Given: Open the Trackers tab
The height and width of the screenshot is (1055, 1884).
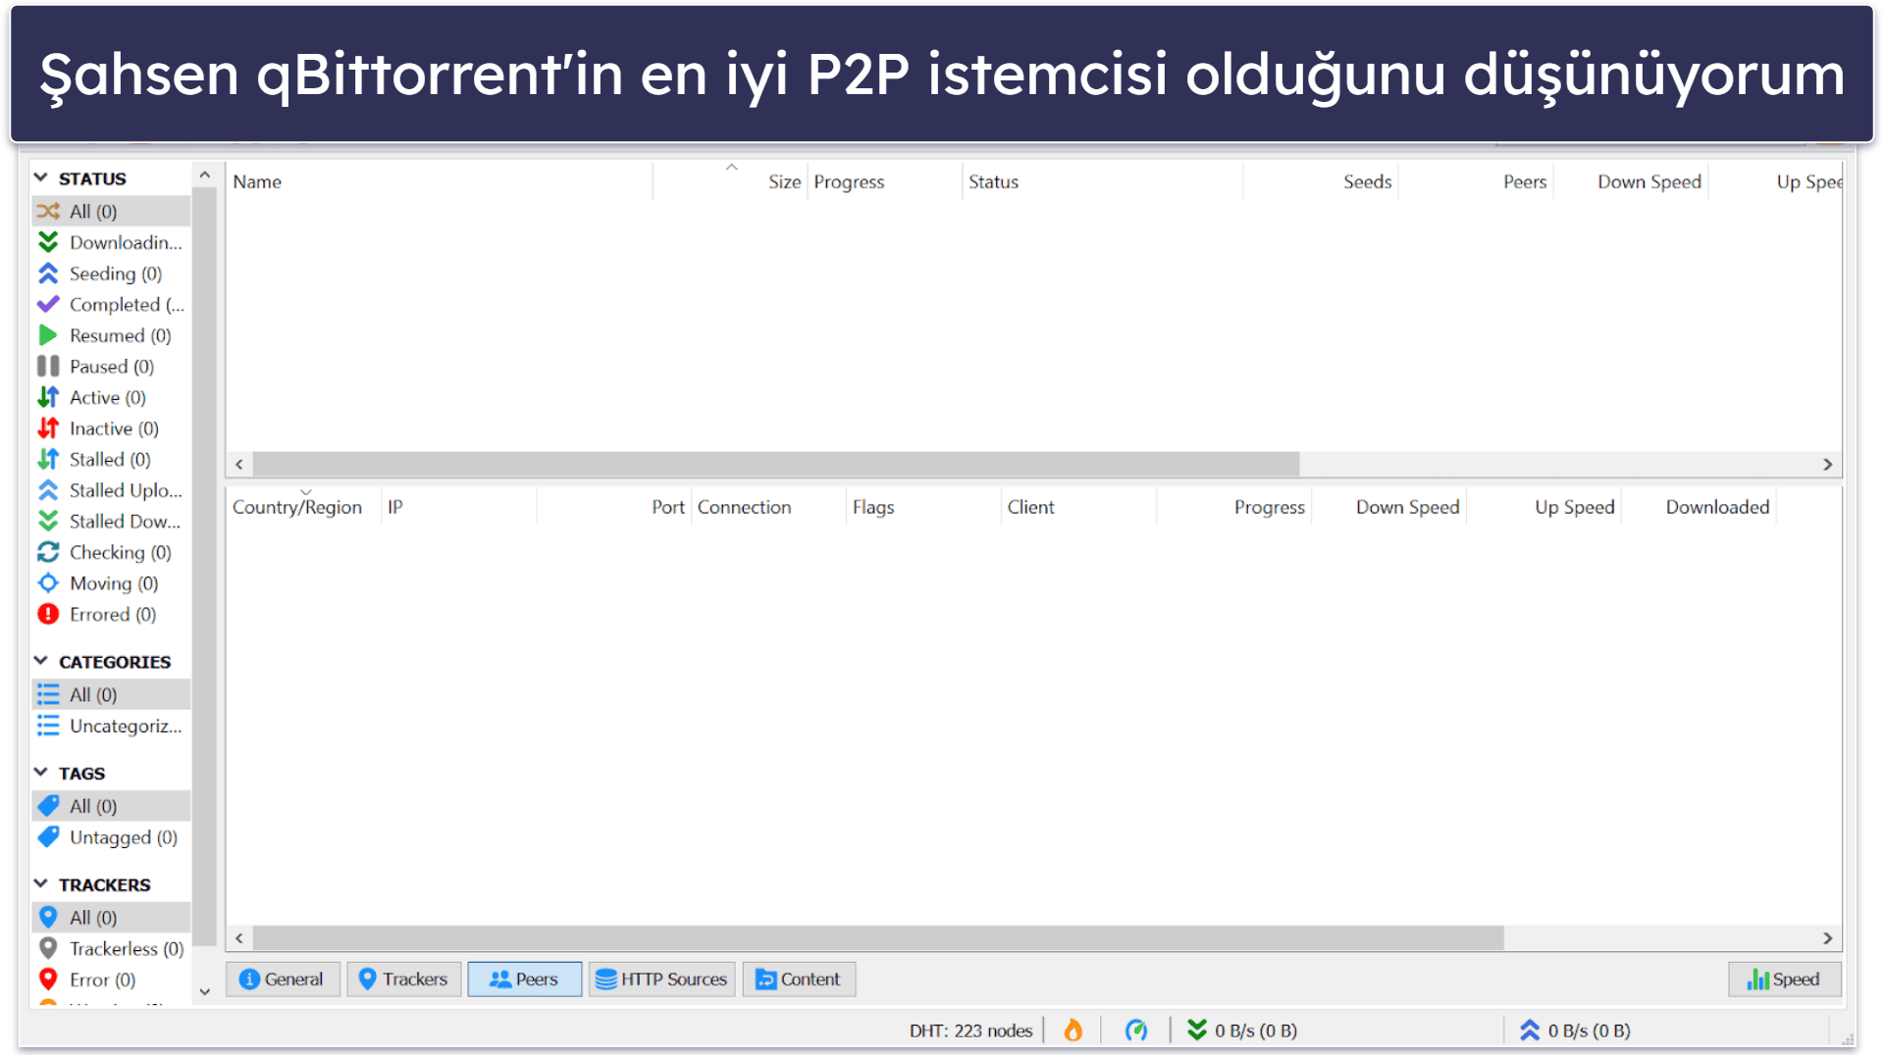Looking at the screenshot, I should (403, 980).
